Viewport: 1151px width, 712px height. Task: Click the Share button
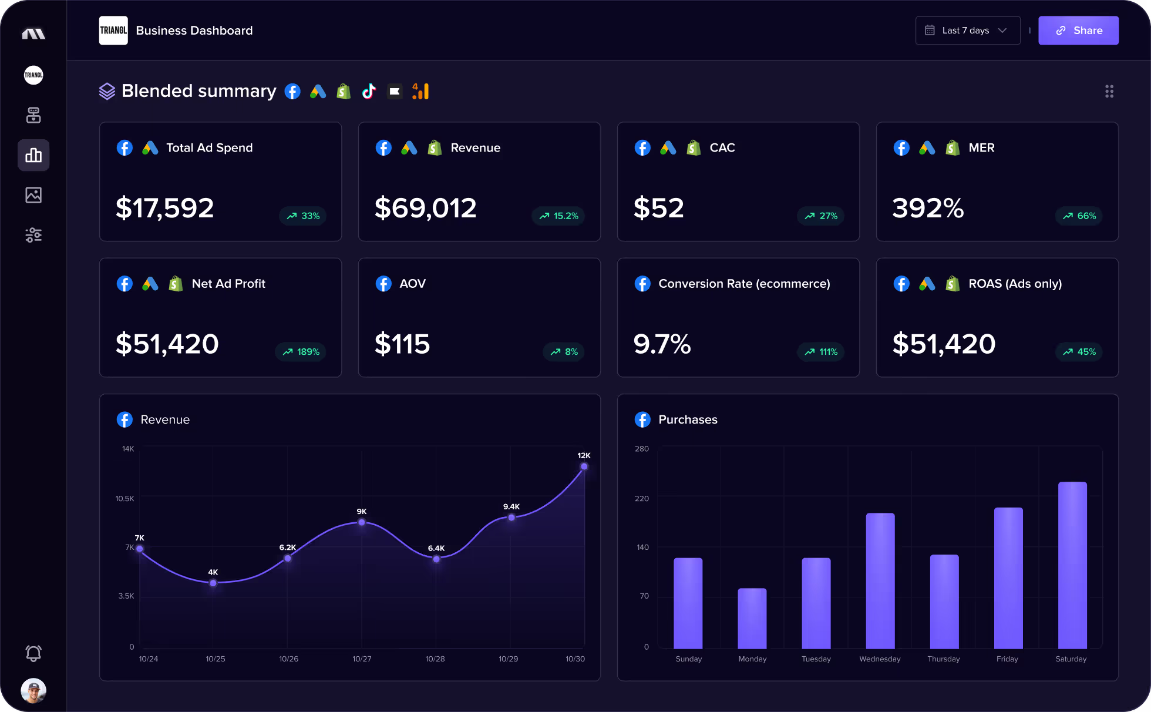point(1078,31)
